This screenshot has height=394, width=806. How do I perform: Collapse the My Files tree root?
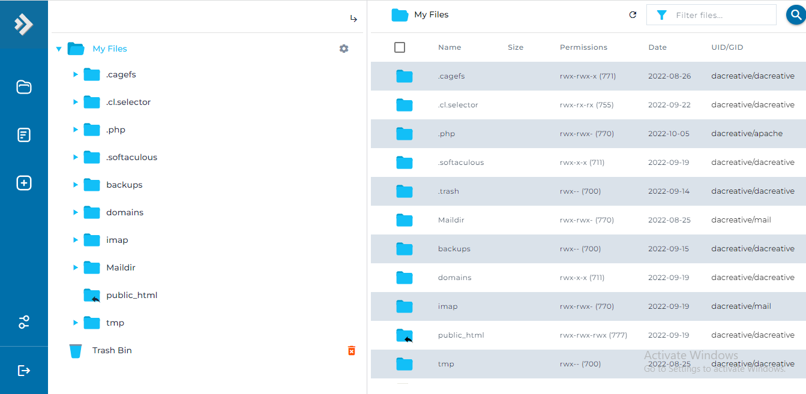[58, 49]
